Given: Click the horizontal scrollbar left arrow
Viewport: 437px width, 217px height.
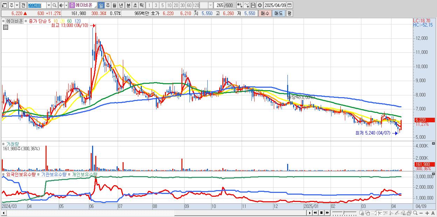Looking at the screenshot, I should (4, 213).
